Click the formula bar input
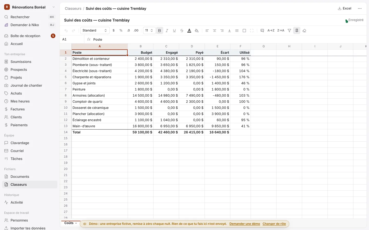 click(x=229, y=39)
